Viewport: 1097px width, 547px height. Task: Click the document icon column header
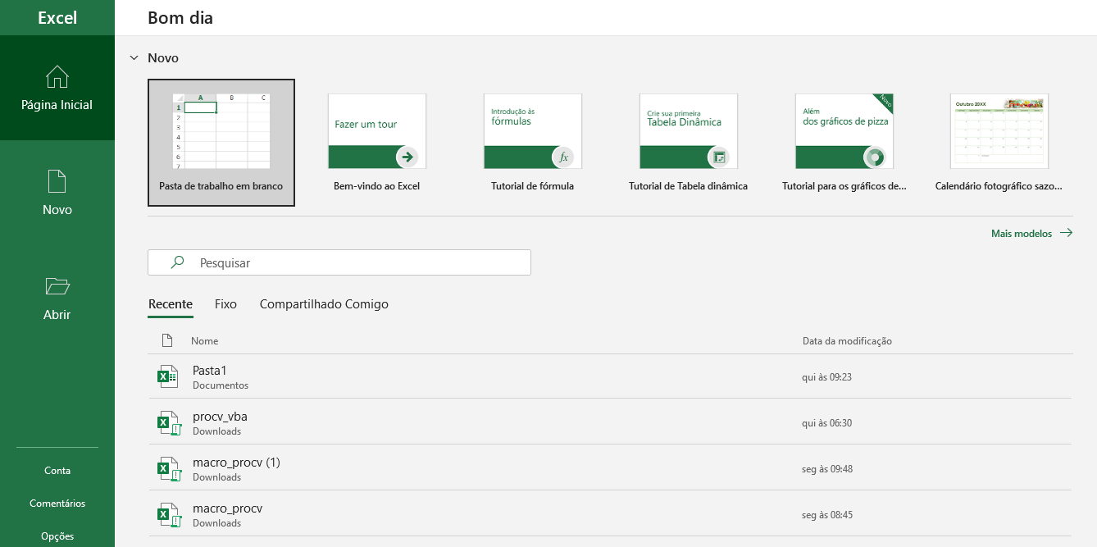pyautogui.click(x=167, y=340)
